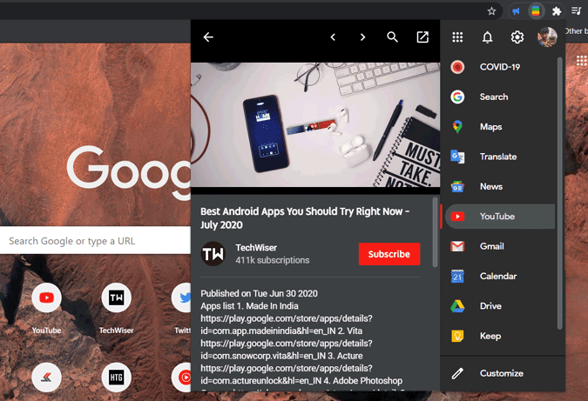The height and width of the screenshot is (401, 588).
Task: Open COVID-19 entry in the list
Action: click(x=500, y=67)
